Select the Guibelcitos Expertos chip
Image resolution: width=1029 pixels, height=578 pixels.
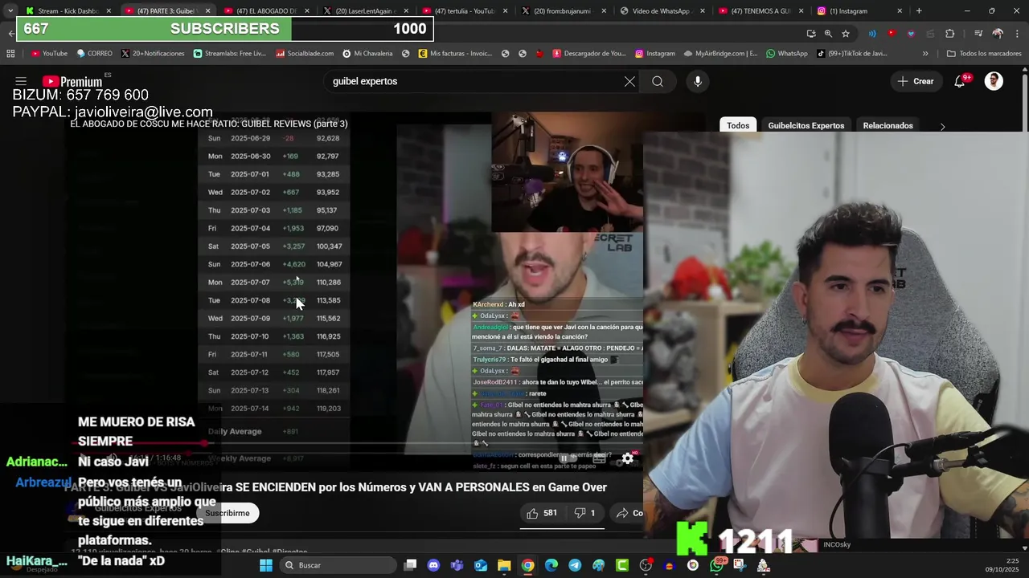point(806,125)
